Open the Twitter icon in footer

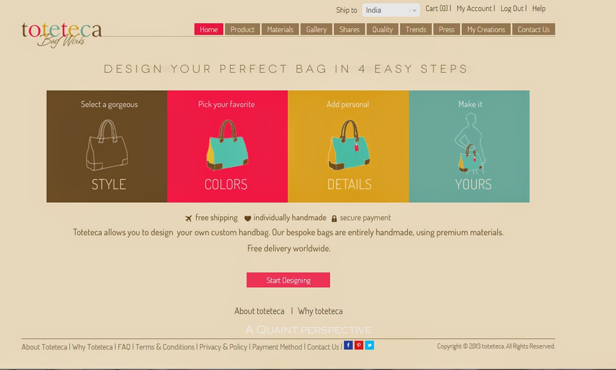(x=369, y=345)
